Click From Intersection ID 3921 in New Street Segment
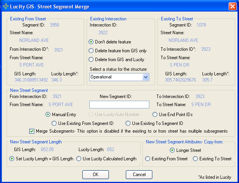239x183 pixels. tap(57, 96)
